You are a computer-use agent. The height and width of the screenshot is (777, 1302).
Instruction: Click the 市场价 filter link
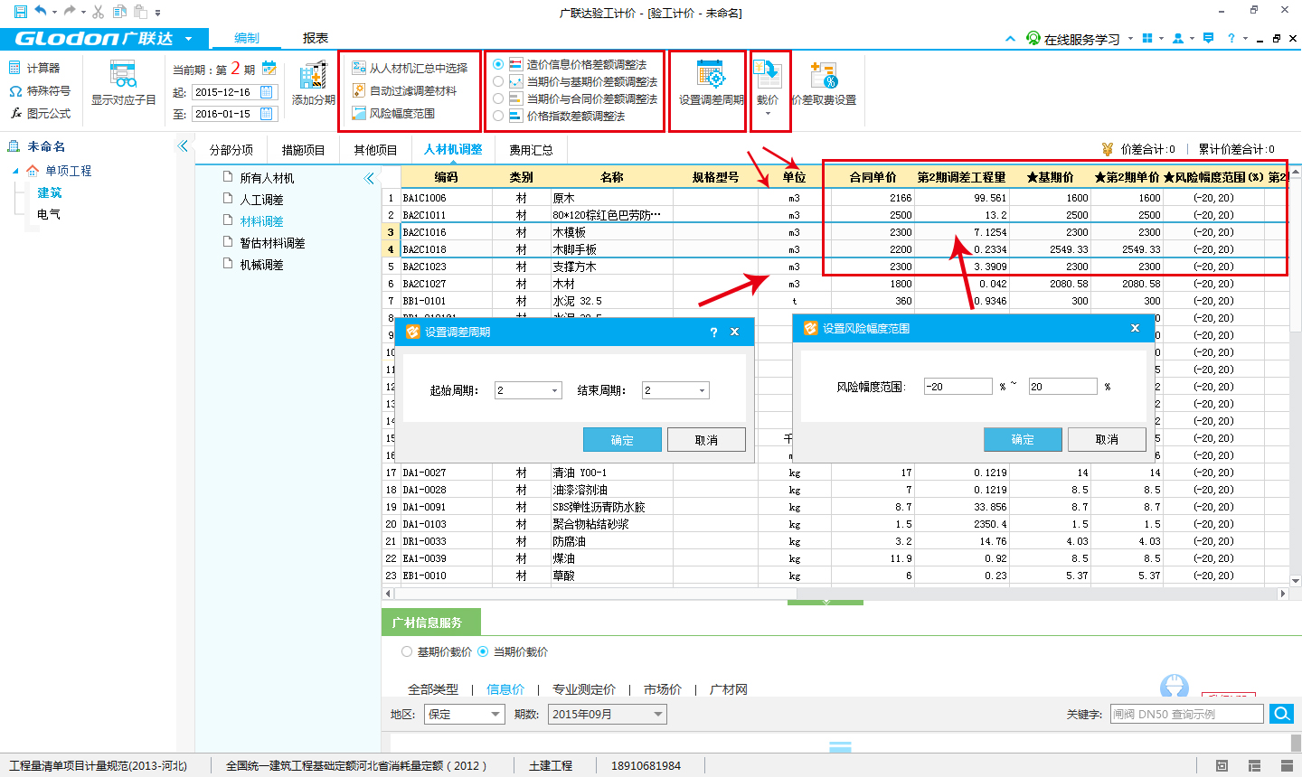pyautogui.click(x=663, y=689)
